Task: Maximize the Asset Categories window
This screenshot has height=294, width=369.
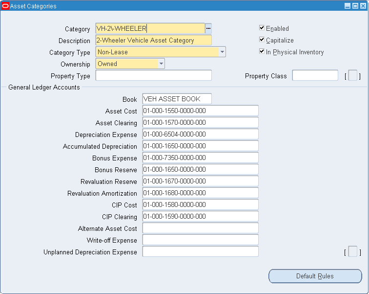Action: tap(355, 6)
